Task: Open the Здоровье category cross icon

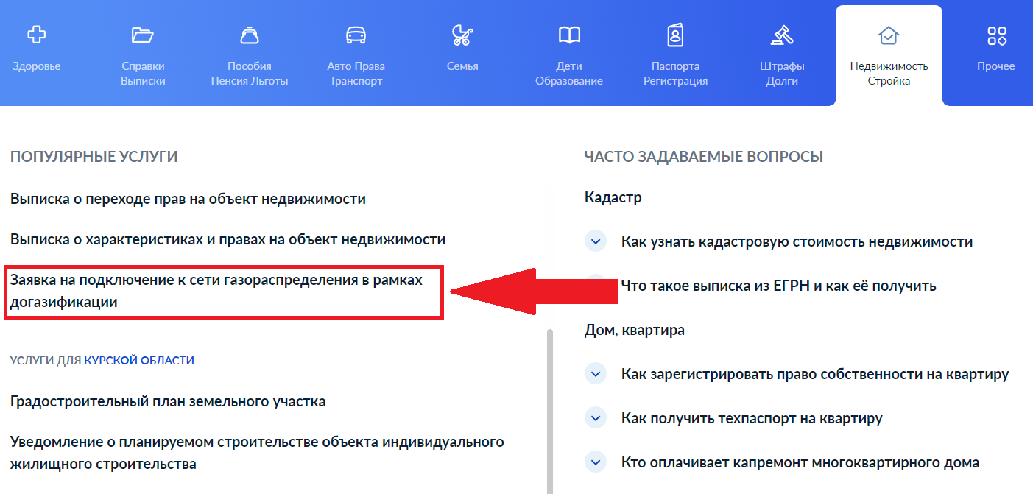Action: tap(36, 35)
